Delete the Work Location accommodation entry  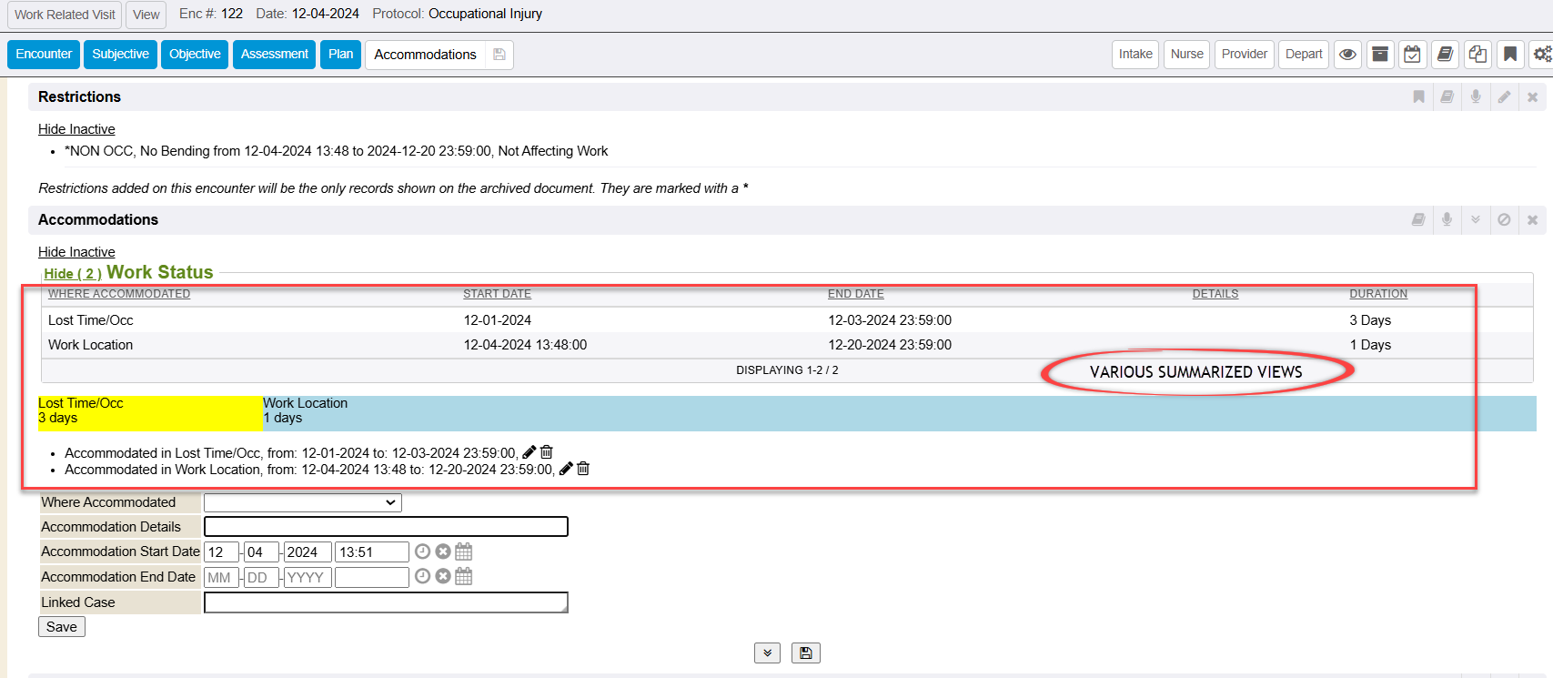(583, 469)
